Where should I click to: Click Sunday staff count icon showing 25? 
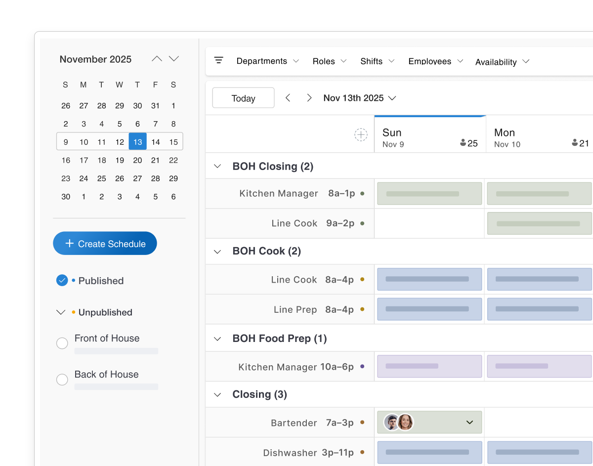click(x=463, y=143)
